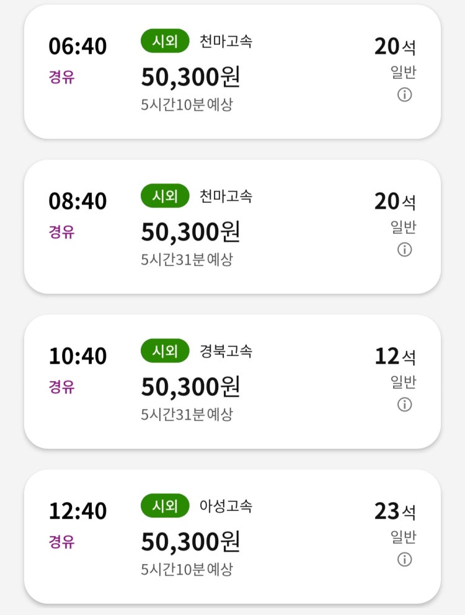Tap 시외 badge on 08:40 bus

tap(165, 197)
